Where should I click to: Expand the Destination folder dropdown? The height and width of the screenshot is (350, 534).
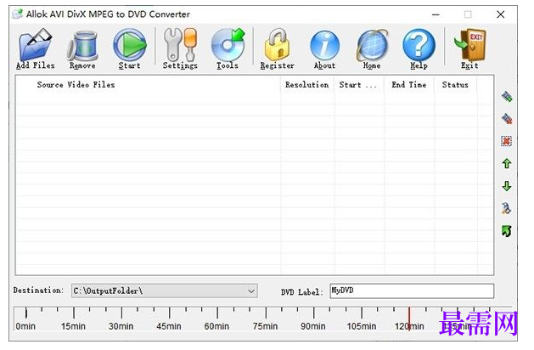tap(251, 291)
